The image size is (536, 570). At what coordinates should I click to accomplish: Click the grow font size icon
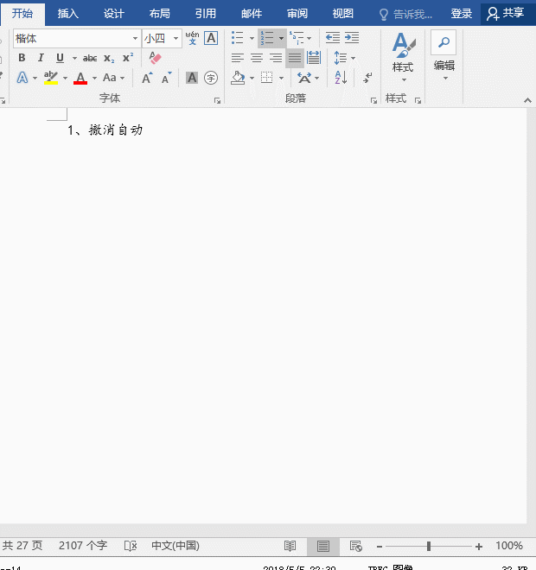147,78
